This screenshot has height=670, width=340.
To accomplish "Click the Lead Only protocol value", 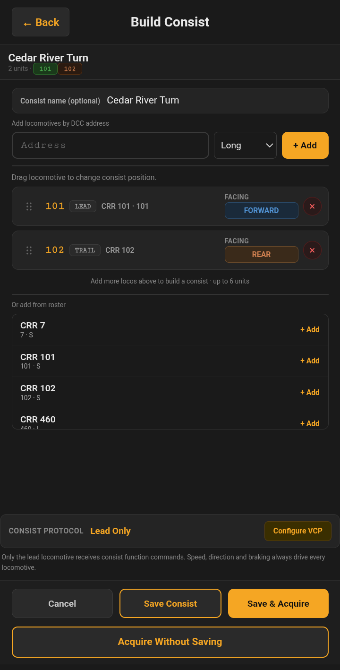I will 110,531.
